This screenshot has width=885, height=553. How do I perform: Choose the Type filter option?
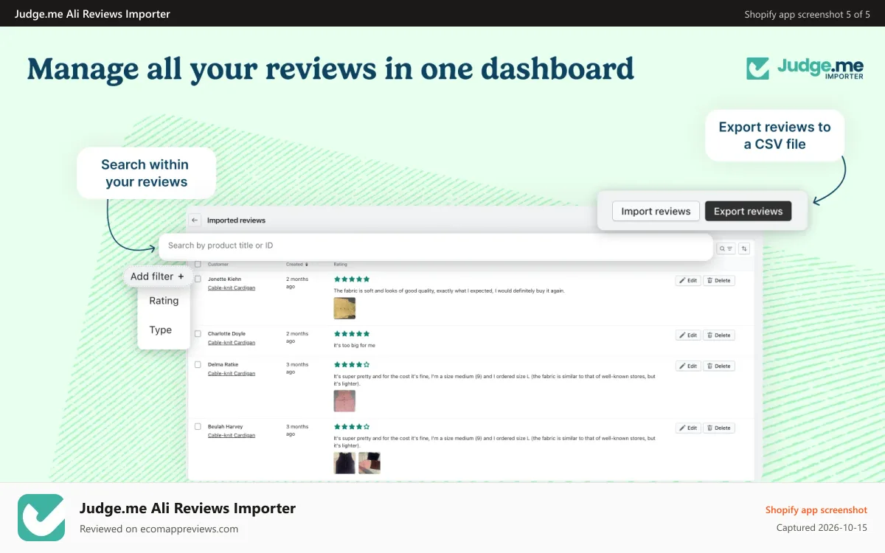pos(161,330)
